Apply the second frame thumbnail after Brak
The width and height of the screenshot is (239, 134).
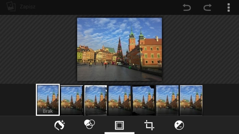click(72, 100)
